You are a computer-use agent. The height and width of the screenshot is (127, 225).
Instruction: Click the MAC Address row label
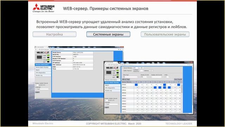tap(57, 65)
